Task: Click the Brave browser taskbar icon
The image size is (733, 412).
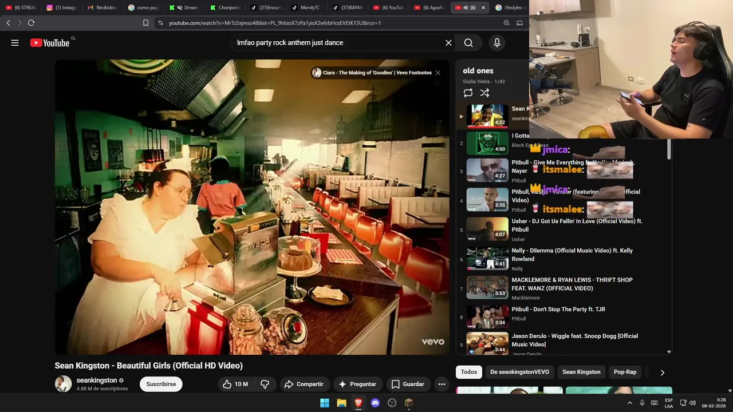Action: (358, 403)
